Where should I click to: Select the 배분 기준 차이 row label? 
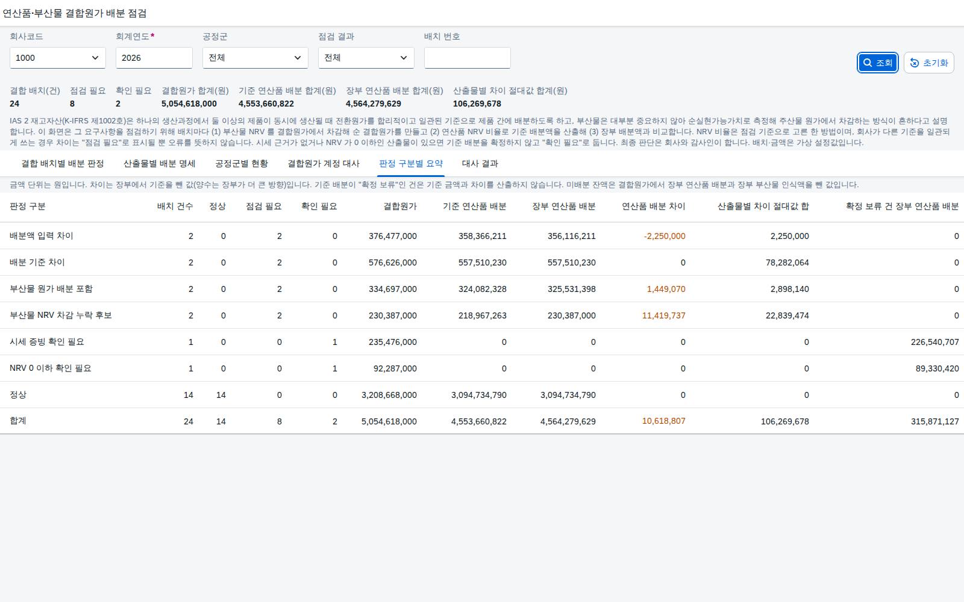[x=37, y=262]
